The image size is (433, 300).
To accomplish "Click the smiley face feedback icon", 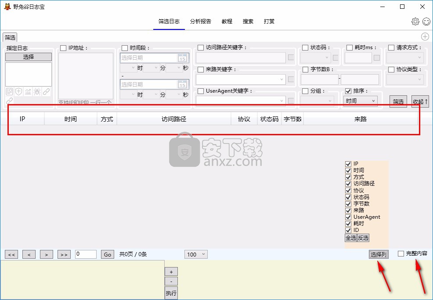I will click(x=426, y=22).
